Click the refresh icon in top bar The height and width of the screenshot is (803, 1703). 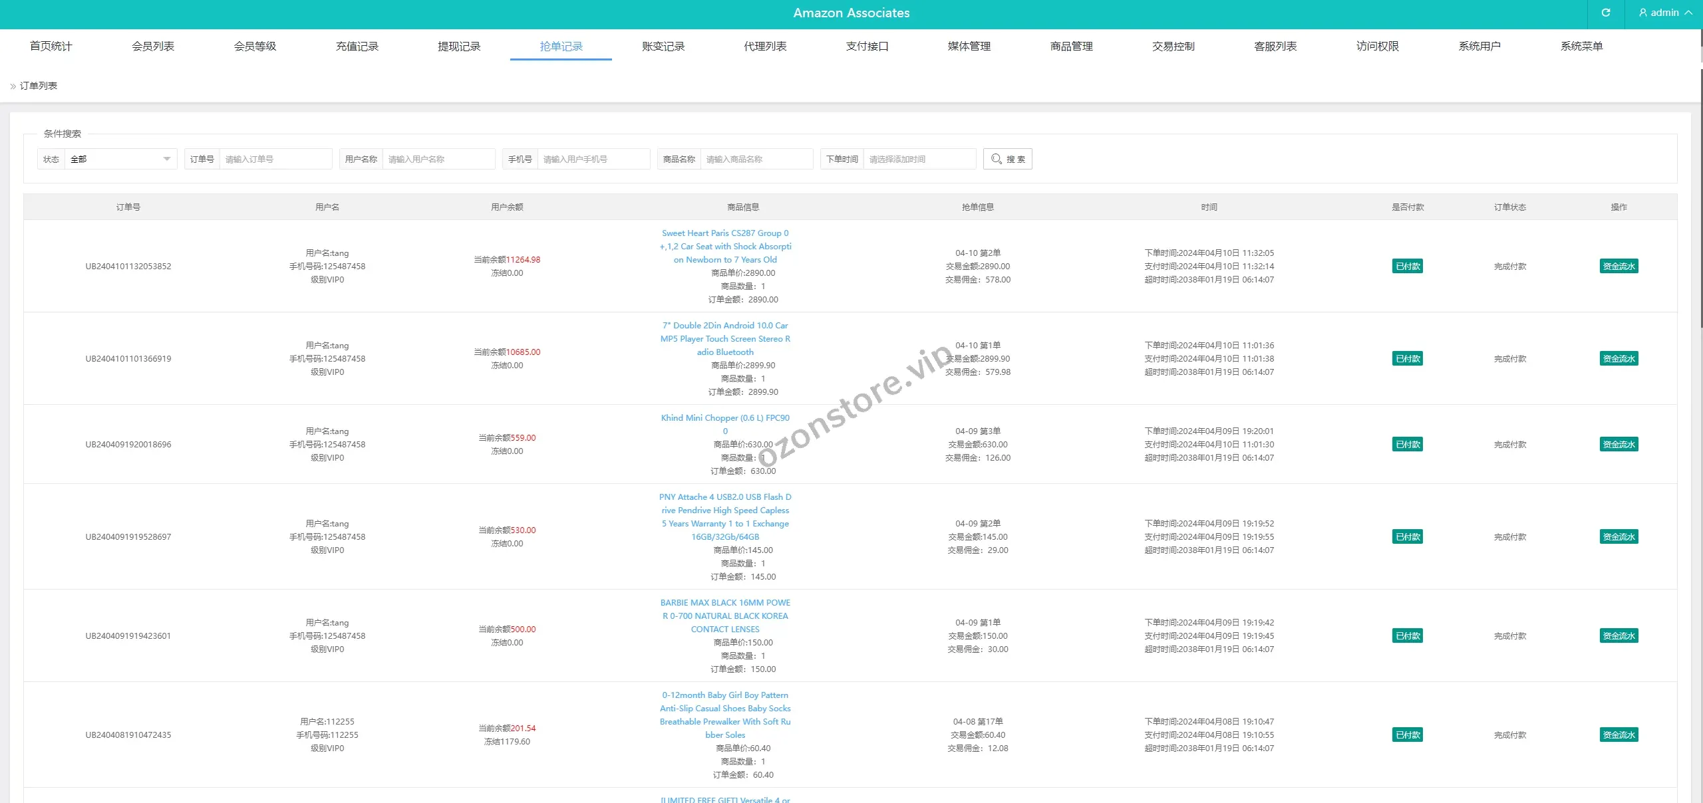pos(1605,13)
